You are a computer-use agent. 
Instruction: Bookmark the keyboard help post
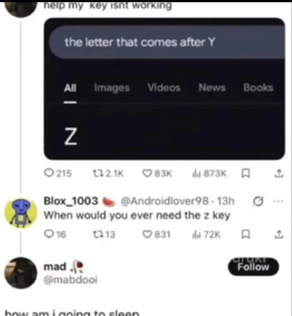[246, 174]
